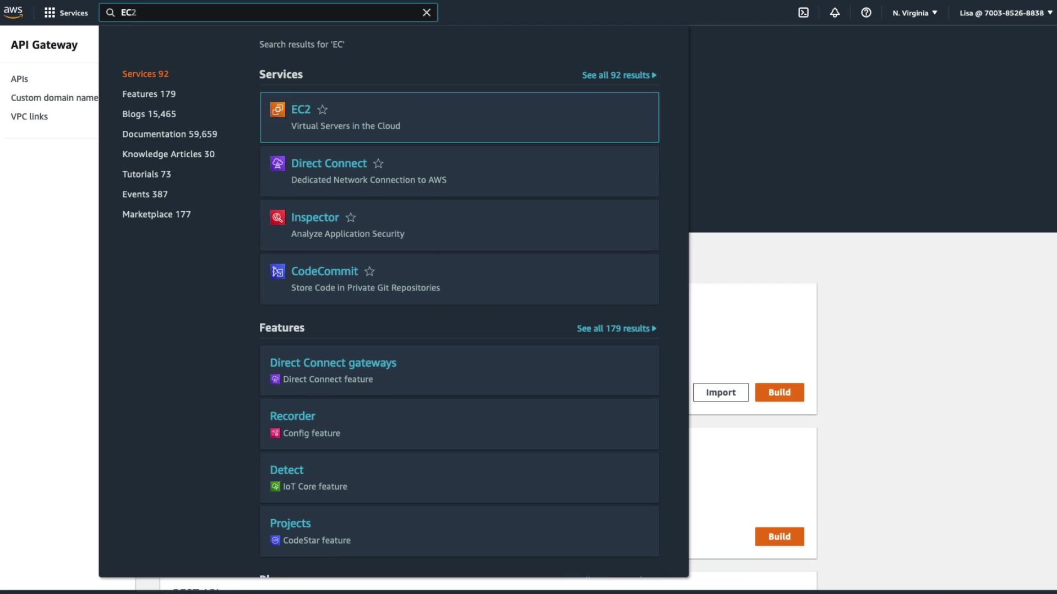The height and width of the screenshot is (594, 1057).
Task: Click the Inspector service icon
Action: [277, 217]
